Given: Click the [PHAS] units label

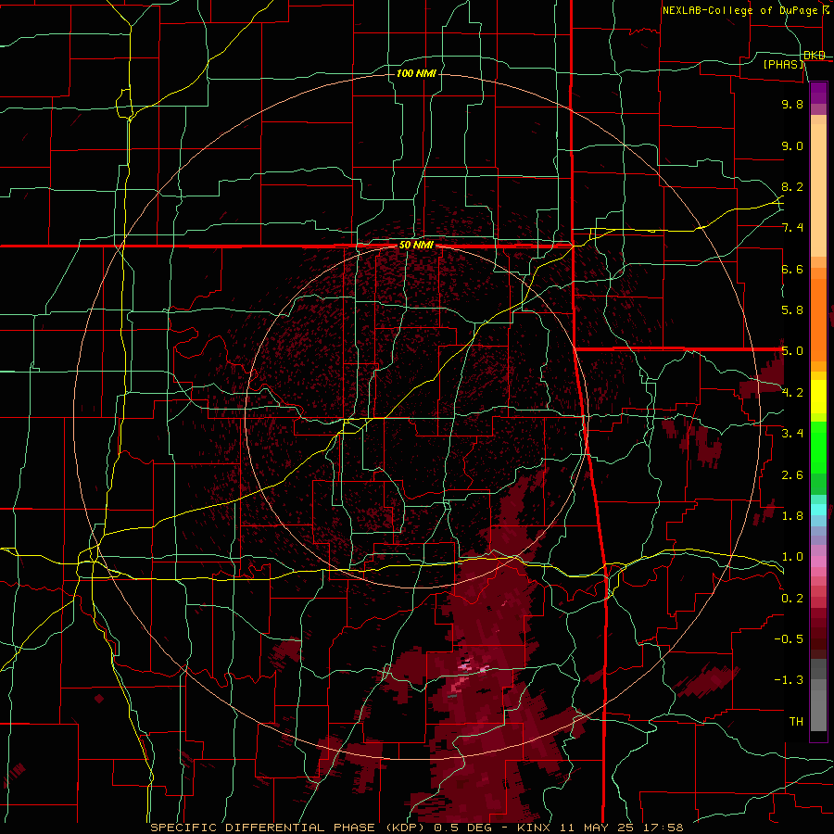Looking at the screenshot, I should 784,65.
